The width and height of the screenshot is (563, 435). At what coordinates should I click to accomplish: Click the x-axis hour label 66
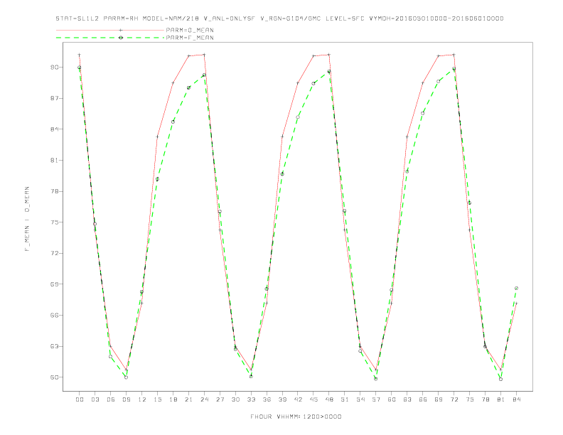tap(423, 399)
